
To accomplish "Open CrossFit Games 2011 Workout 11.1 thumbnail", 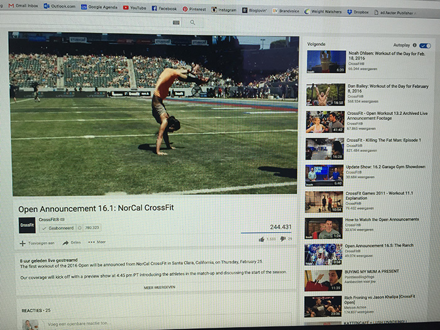I will click(x=324, y=202).
